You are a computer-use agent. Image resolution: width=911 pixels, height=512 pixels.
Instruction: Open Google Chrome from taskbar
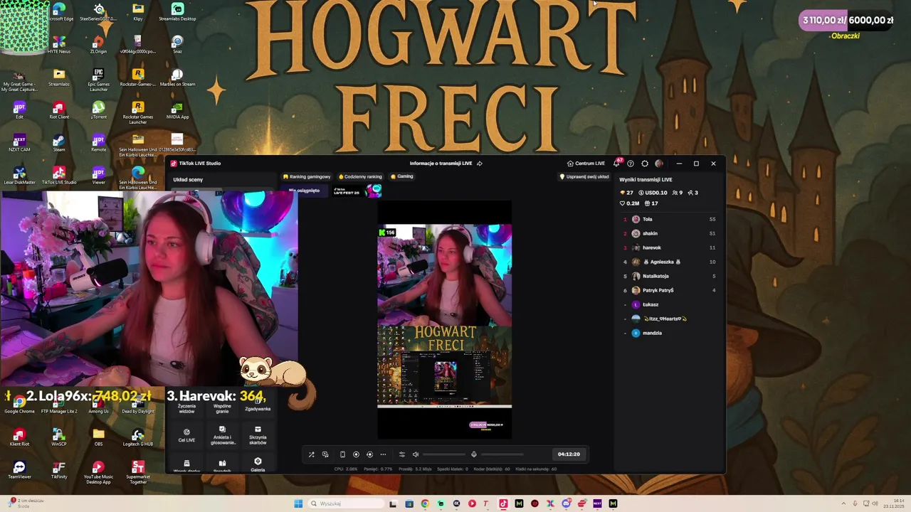pos(425,503)
